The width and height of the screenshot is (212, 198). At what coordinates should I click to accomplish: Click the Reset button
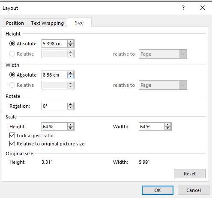[190, 174]
